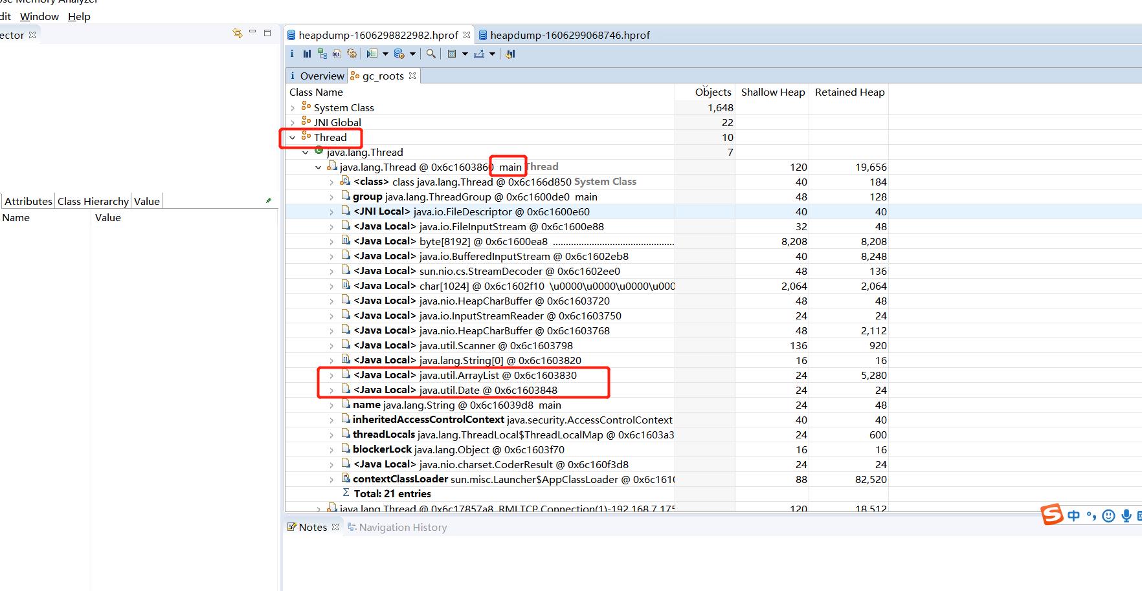Select the java.io.BufferedInputStream row
Screen dimensions: 1142x591
[x=587, y=256]
